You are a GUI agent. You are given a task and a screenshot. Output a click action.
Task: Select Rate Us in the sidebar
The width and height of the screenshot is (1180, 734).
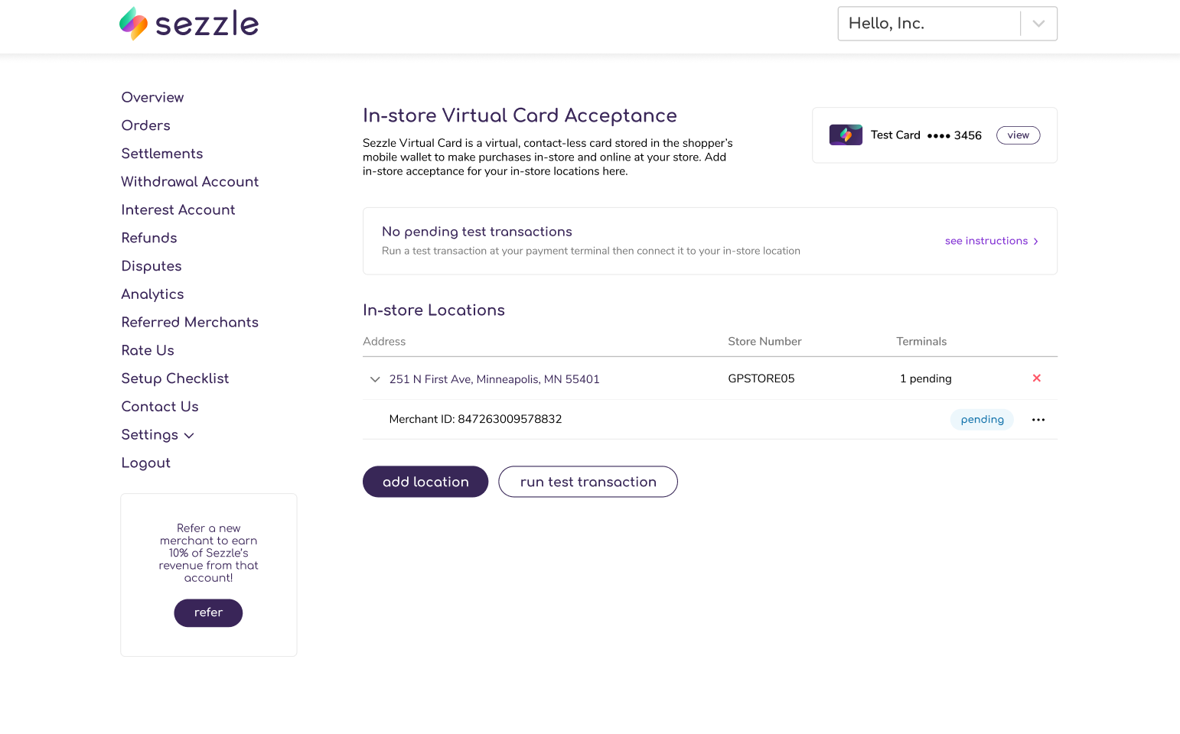click(148, 350)
